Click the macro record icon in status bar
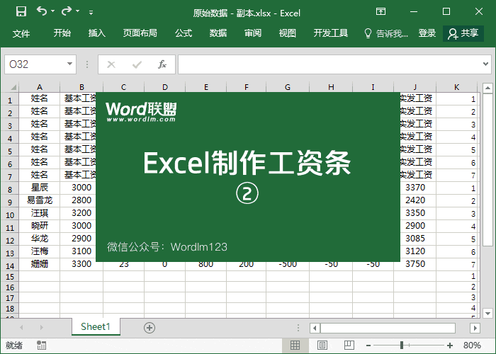The width and height of the screenshot is (496, 354). coord(42,346)
